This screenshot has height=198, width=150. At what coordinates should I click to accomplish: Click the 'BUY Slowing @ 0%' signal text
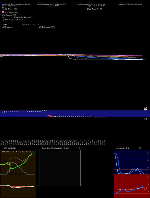point(47,27)
